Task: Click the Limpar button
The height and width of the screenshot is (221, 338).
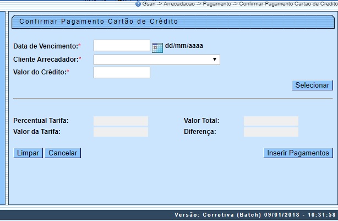Action: pyautogui.click(x=28, y=153)
